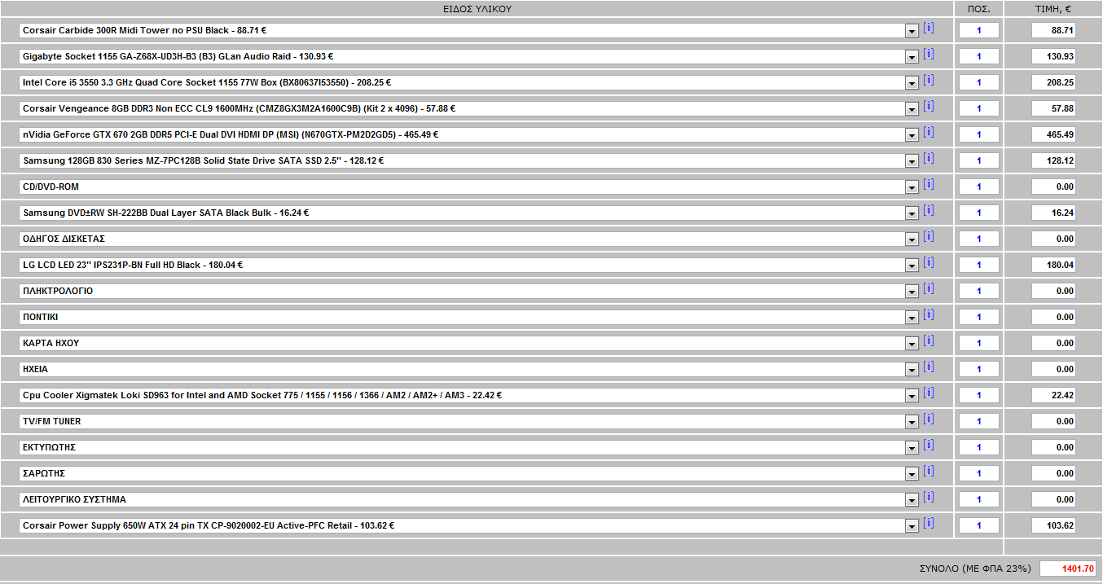1103x584 pixels.
Task: Expand the ΟΔΗΓΟΣ ΔΙΣΚΕΤΑΣ dropdown
Action: tap(912, 239)
